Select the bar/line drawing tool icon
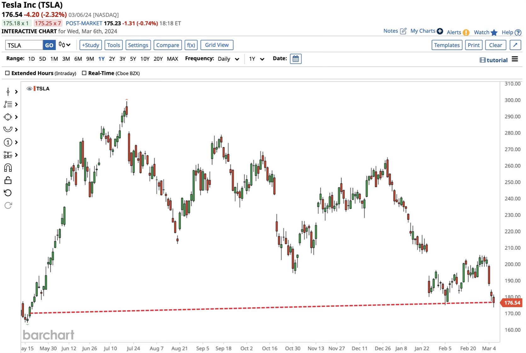 8,92
